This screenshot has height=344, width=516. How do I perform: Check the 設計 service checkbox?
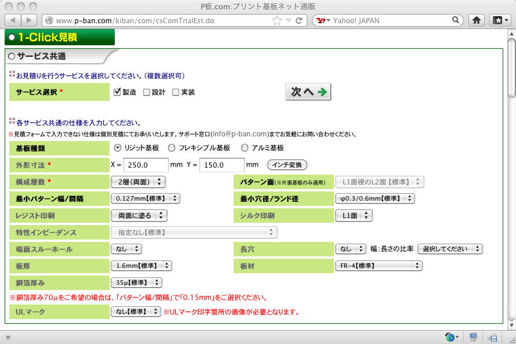point(147,92)
